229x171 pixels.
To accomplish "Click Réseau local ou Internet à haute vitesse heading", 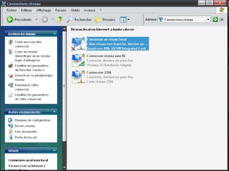I will coord(102,29).
